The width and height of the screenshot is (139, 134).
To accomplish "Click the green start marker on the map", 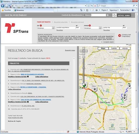I will [84, 86].
